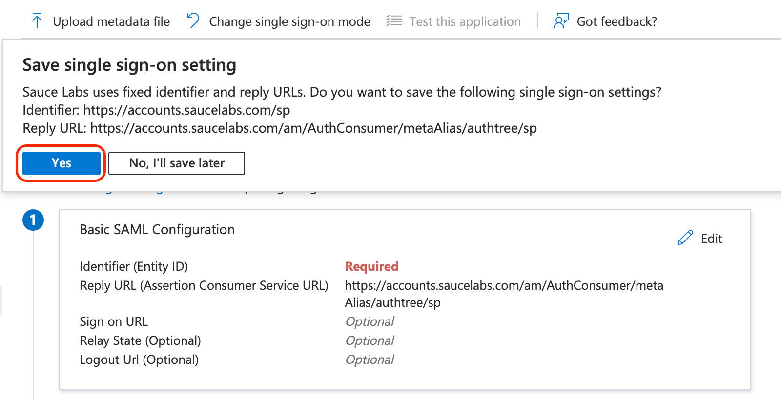This screenshot has width=781, height=400.
Task: Click the Change single sign-on mode undo icon
Action: tap(194, 20)
